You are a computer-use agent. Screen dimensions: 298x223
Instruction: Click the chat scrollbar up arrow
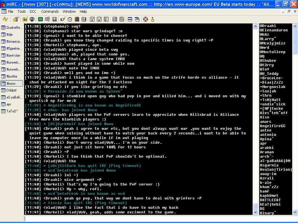pyautogui.click(x=255, y=26)
